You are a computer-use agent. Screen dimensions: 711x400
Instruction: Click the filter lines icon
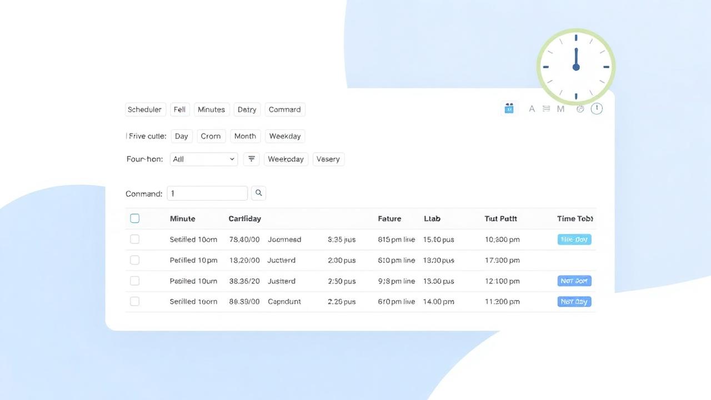252,159
